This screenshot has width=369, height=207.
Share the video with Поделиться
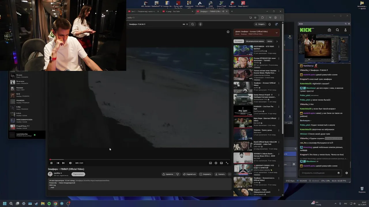[x=189, y=174]
